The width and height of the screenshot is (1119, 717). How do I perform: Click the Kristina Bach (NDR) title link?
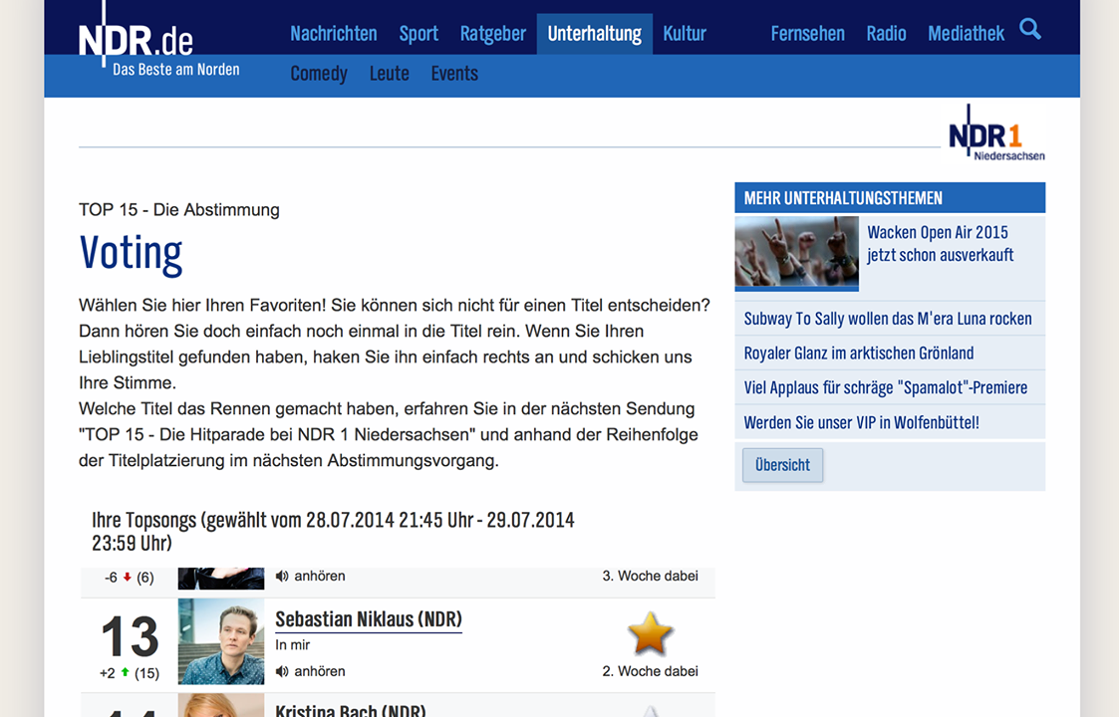[351, 710]
